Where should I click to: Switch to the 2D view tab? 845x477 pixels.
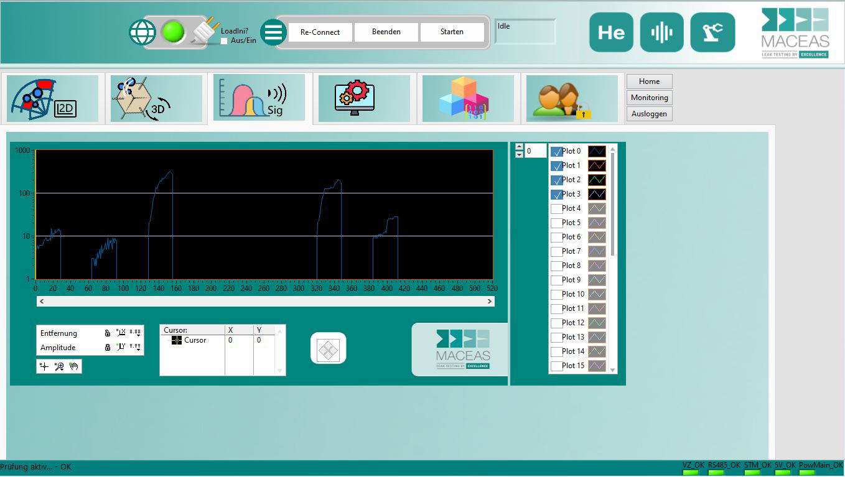pos(53,98)
